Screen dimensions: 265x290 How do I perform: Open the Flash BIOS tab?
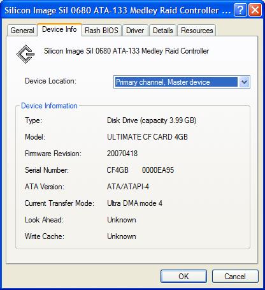101,31
